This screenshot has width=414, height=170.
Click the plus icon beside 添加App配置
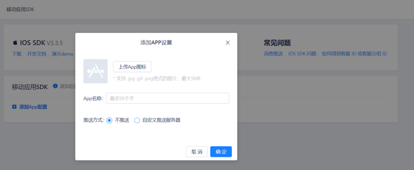tap(14, 107)
